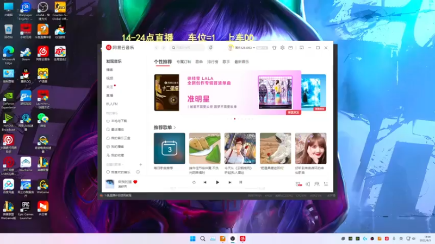This screenshot has width=435, height=244.
Task: Unlike the current song with red heart
Action: click(135, 182)
